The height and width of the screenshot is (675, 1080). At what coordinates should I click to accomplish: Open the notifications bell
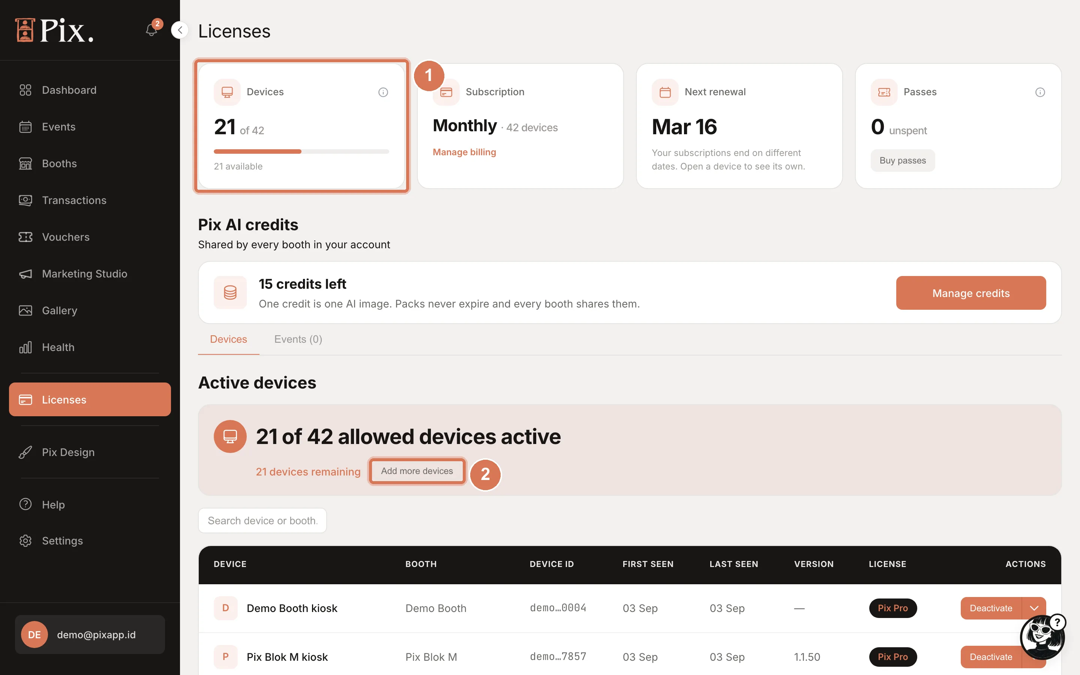point(151,30)
